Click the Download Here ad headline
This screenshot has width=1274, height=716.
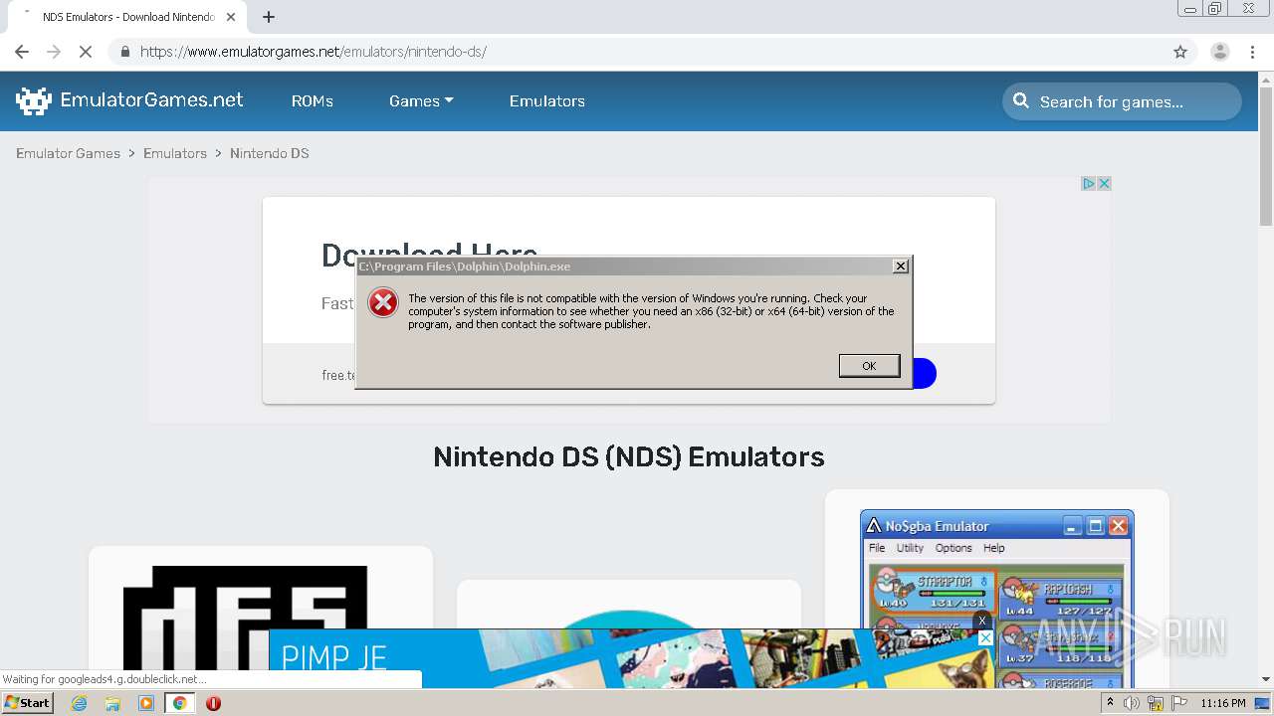pos(429,256)
